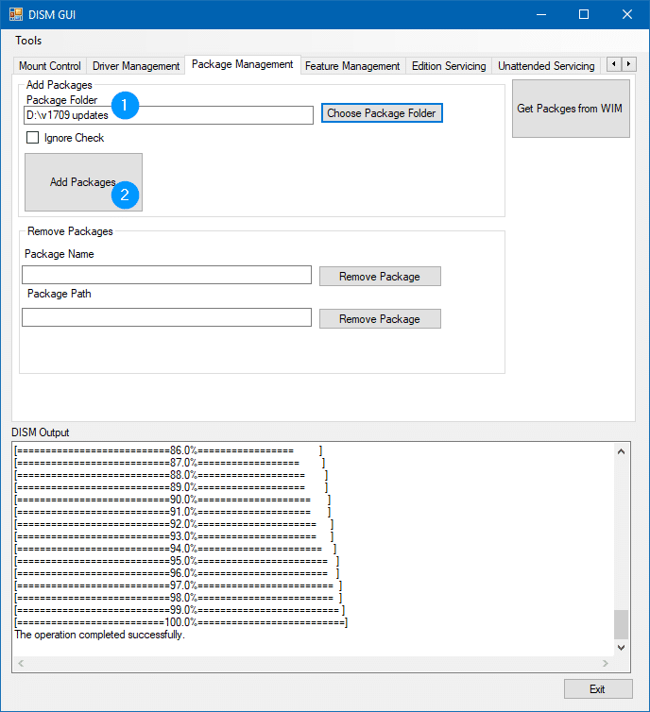Click the 86.0% progress line in output
650x712 pixels.
(168, 451)
